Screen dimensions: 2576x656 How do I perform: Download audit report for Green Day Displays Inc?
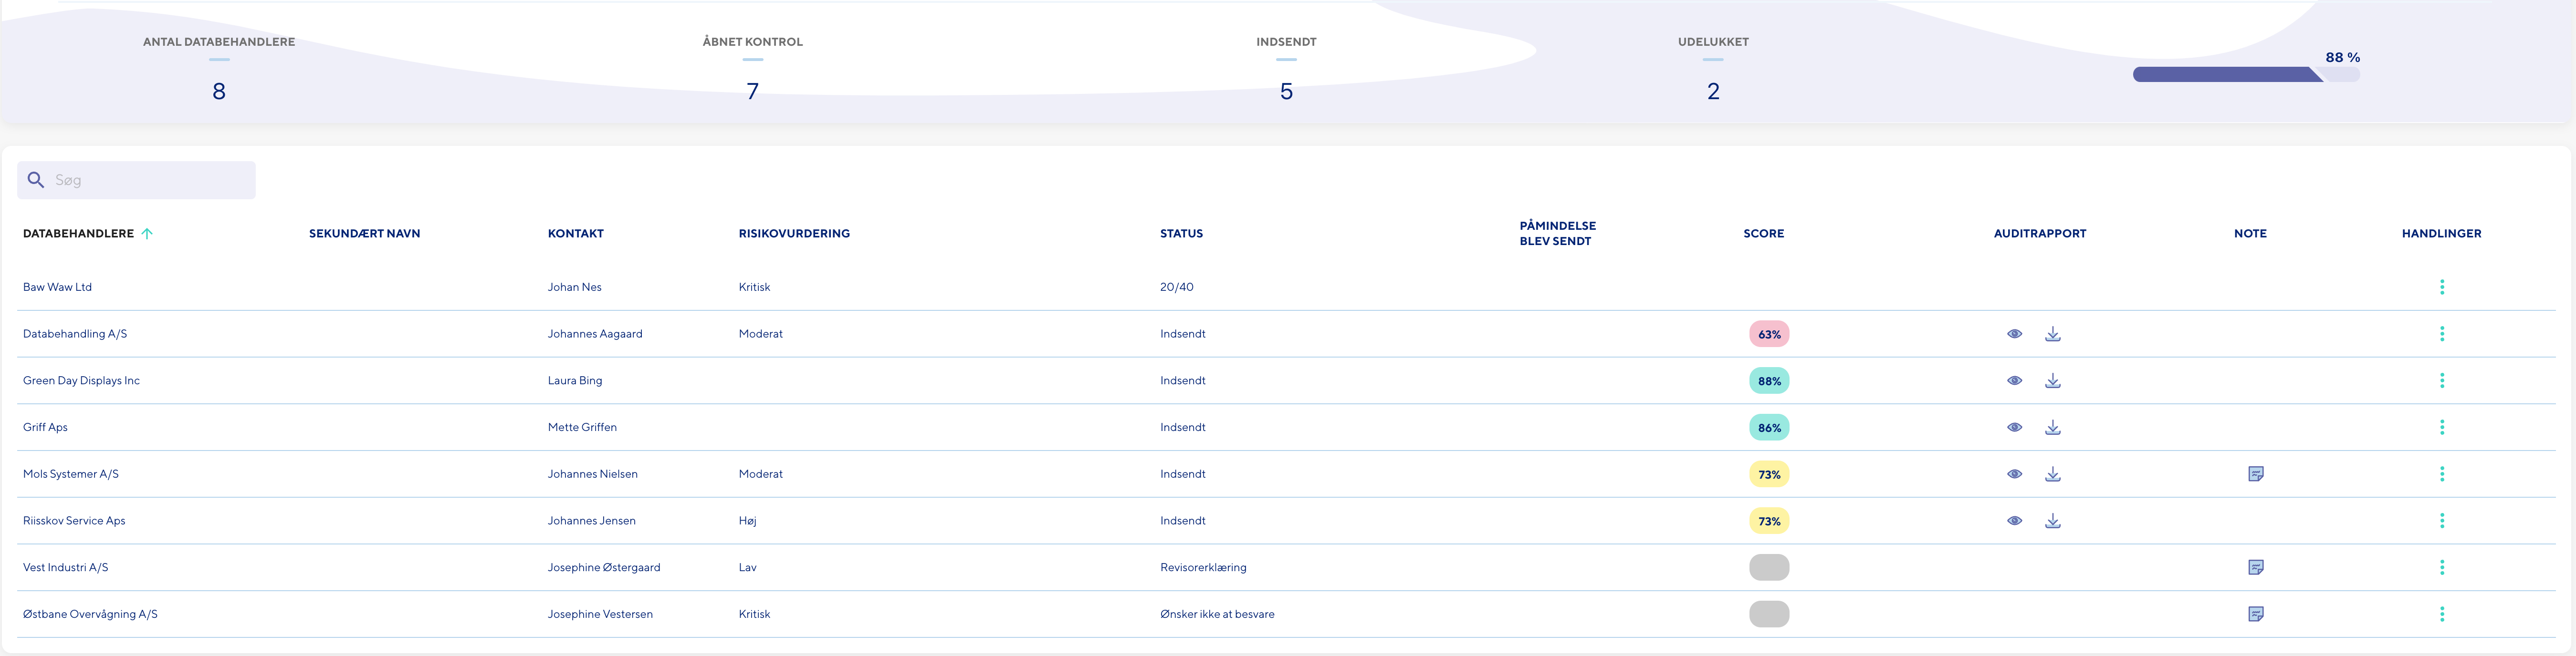(2052, 380)
